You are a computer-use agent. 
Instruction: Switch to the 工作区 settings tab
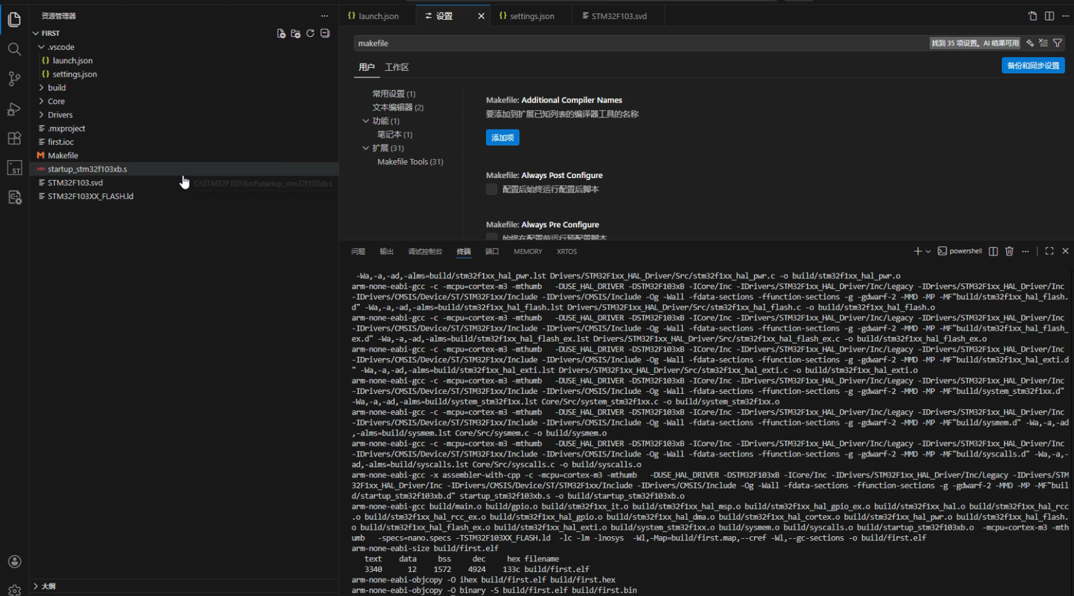point(397,67)
